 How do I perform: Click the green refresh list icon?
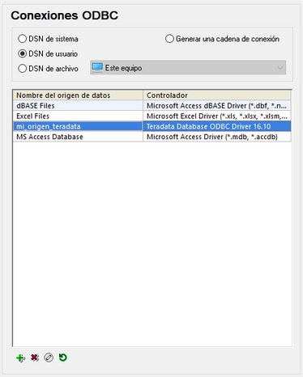click(x=63, y=358)
